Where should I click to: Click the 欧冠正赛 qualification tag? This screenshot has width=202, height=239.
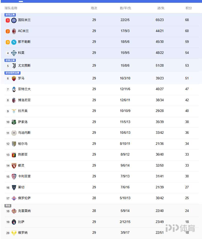10,15
